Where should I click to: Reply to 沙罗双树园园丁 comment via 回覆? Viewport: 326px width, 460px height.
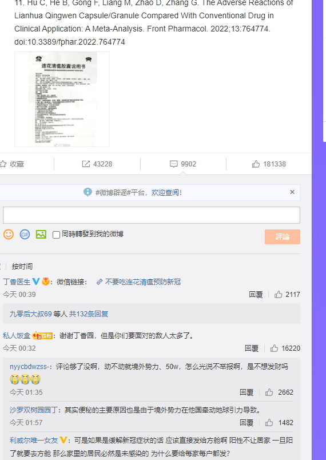pos(247,423)
